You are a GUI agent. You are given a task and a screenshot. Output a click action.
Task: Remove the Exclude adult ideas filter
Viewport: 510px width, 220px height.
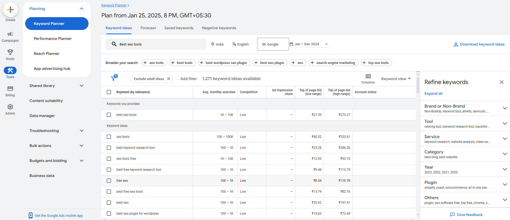coord(169,79)
